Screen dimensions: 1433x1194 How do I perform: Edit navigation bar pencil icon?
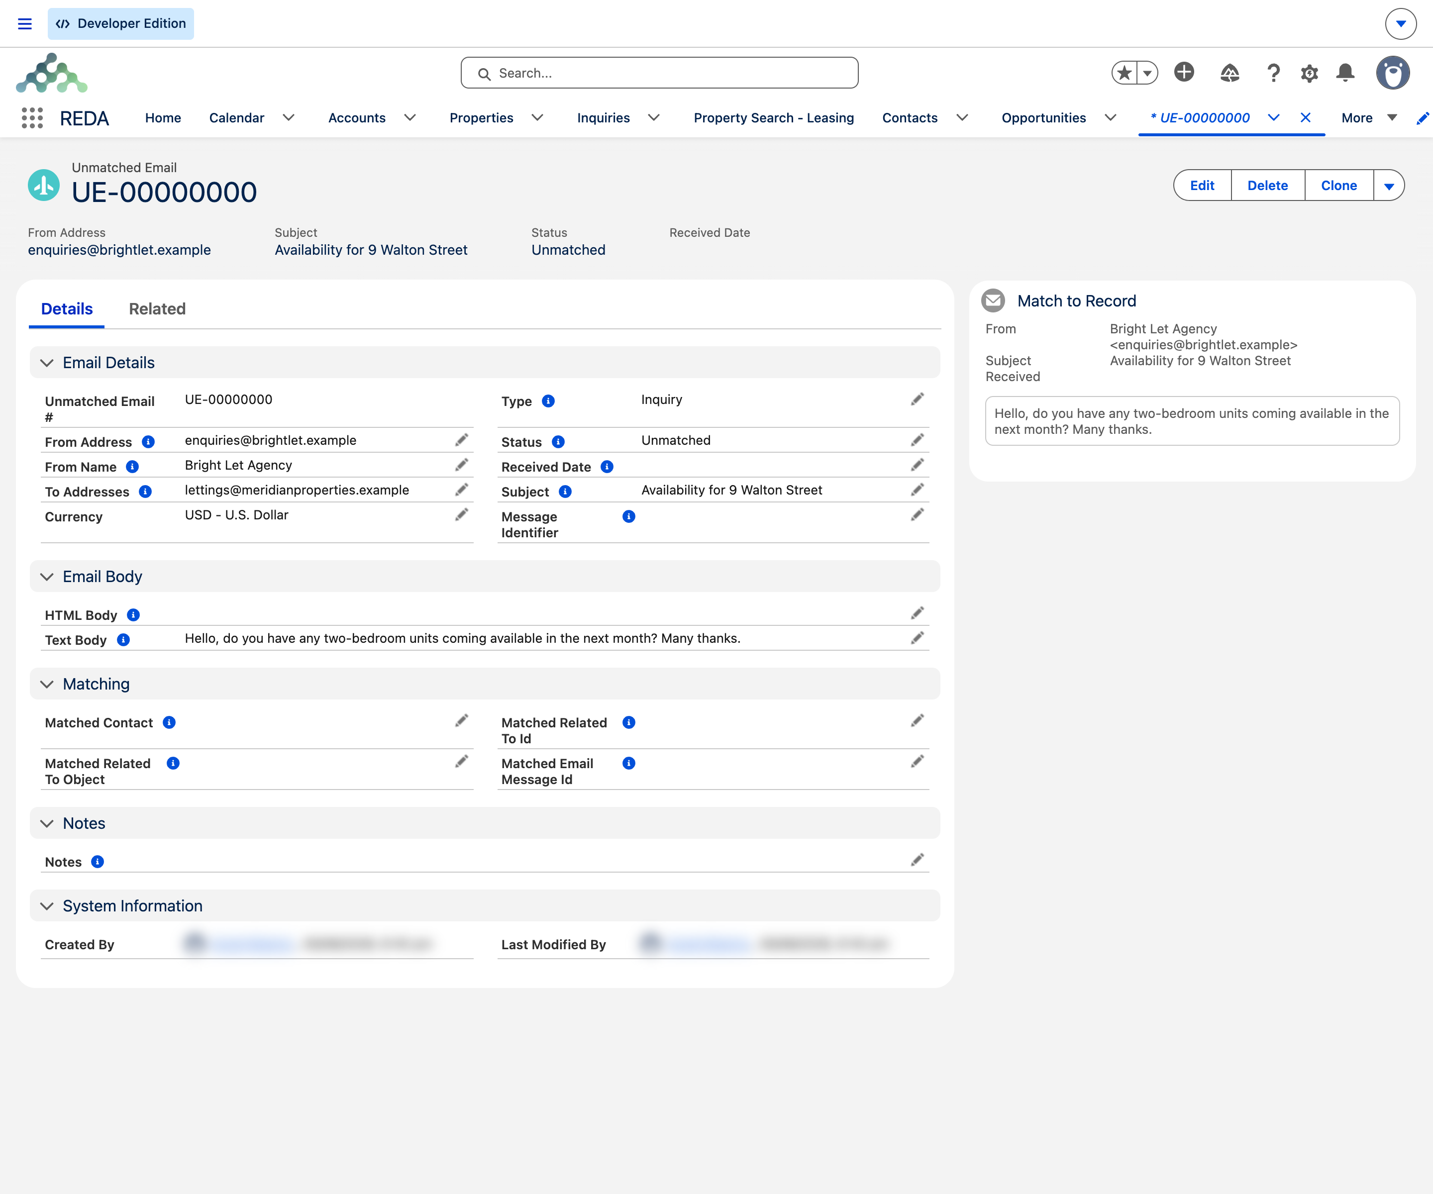point(1422,119)
